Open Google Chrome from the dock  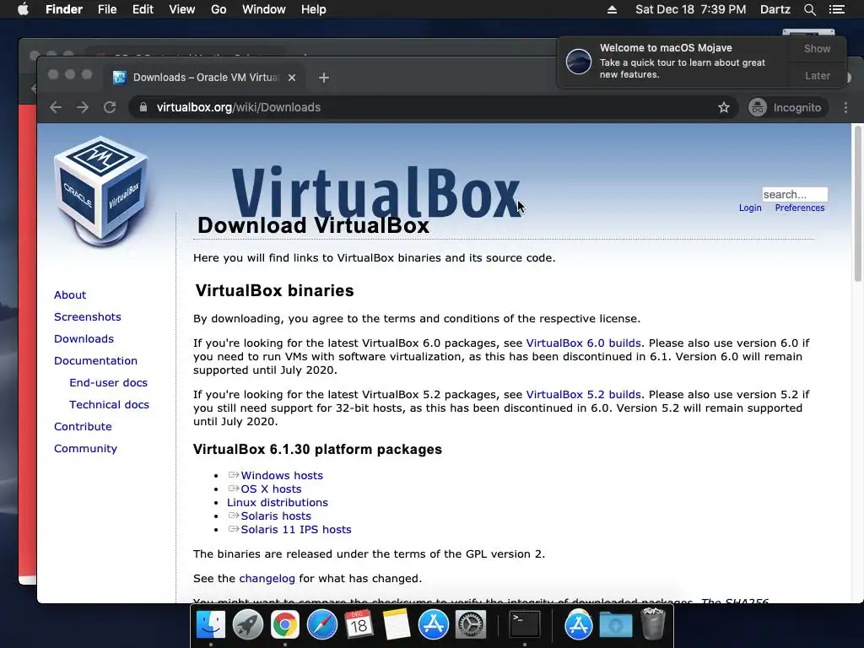coord(285,625)
